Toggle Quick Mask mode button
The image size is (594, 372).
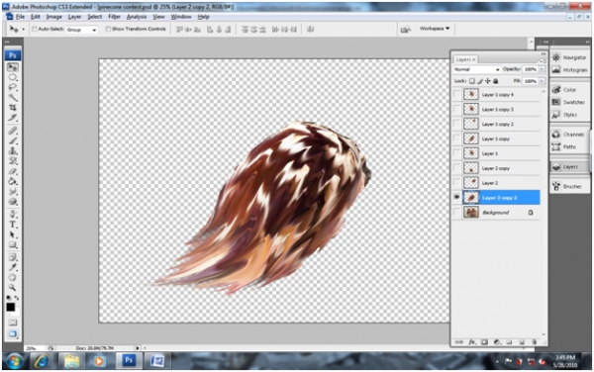click(x=13, y=323)
